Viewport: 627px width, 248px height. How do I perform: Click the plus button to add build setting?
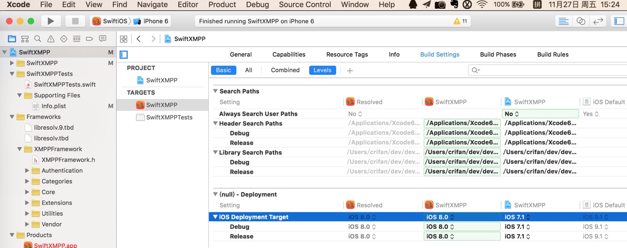pyautogui.click(x=350, y=70)
